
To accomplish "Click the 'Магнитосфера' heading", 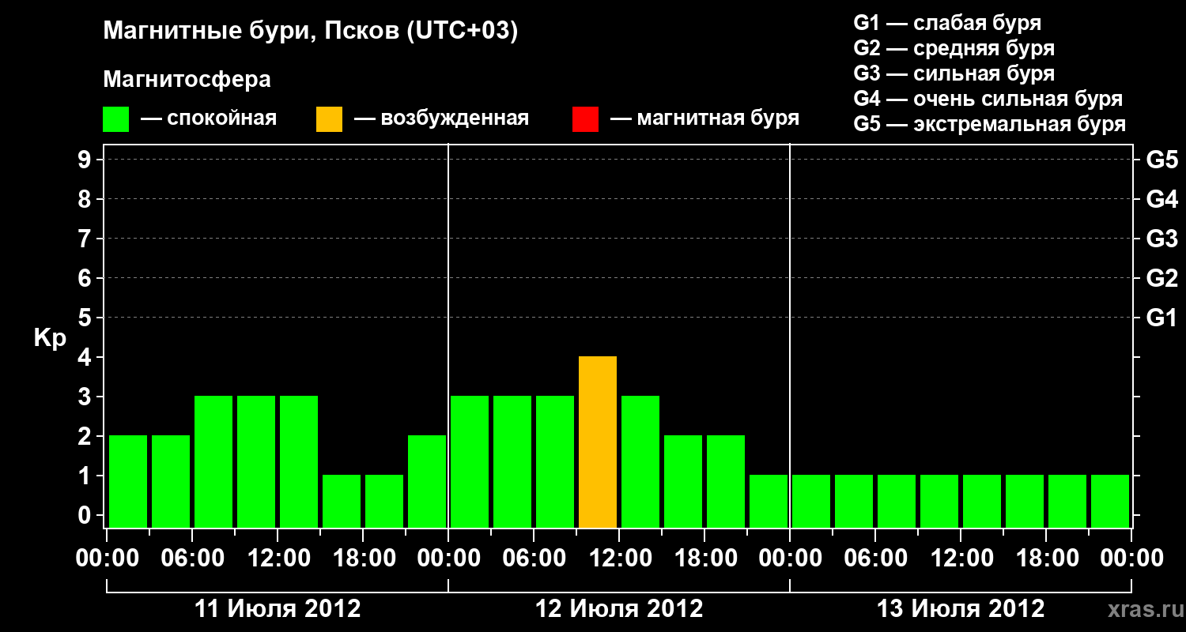I will [x=187, y=80].
